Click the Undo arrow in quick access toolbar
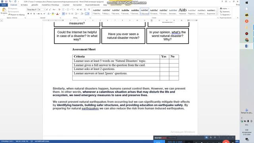This screenshot has height=143, width=254. pyautogui.click(x=10, y=2)
